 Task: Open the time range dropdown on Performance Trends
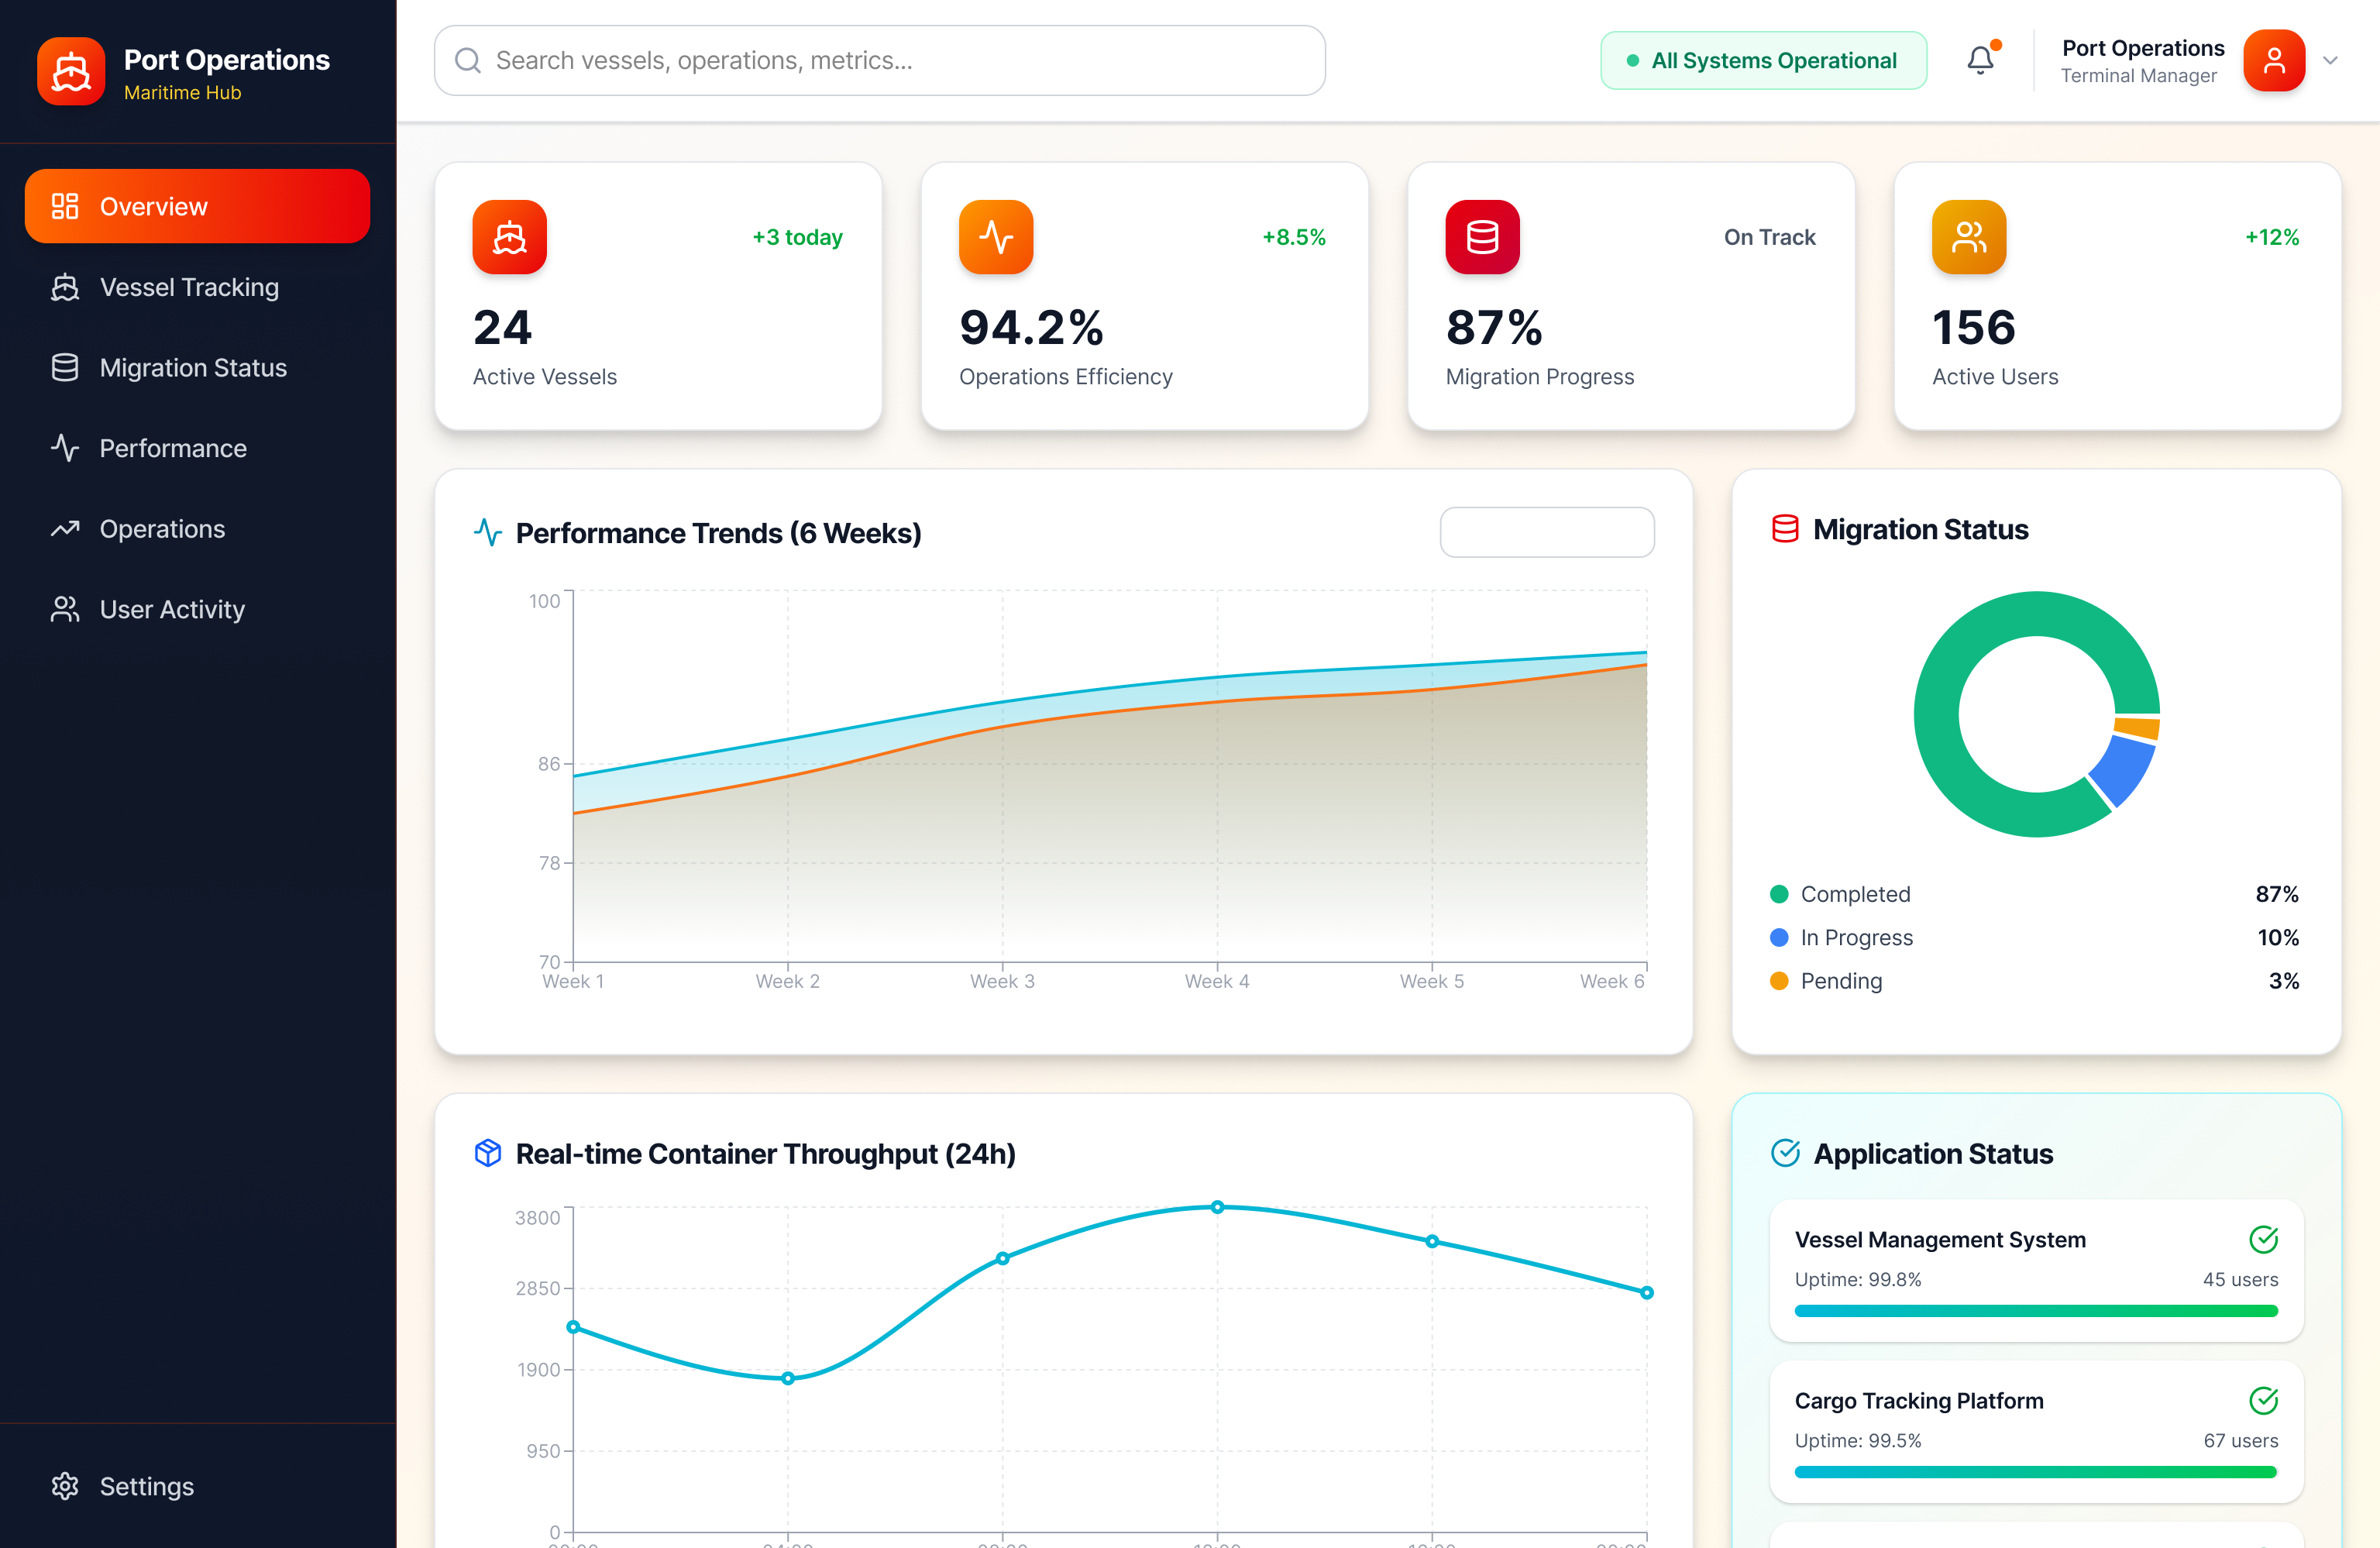(1546, 532)
